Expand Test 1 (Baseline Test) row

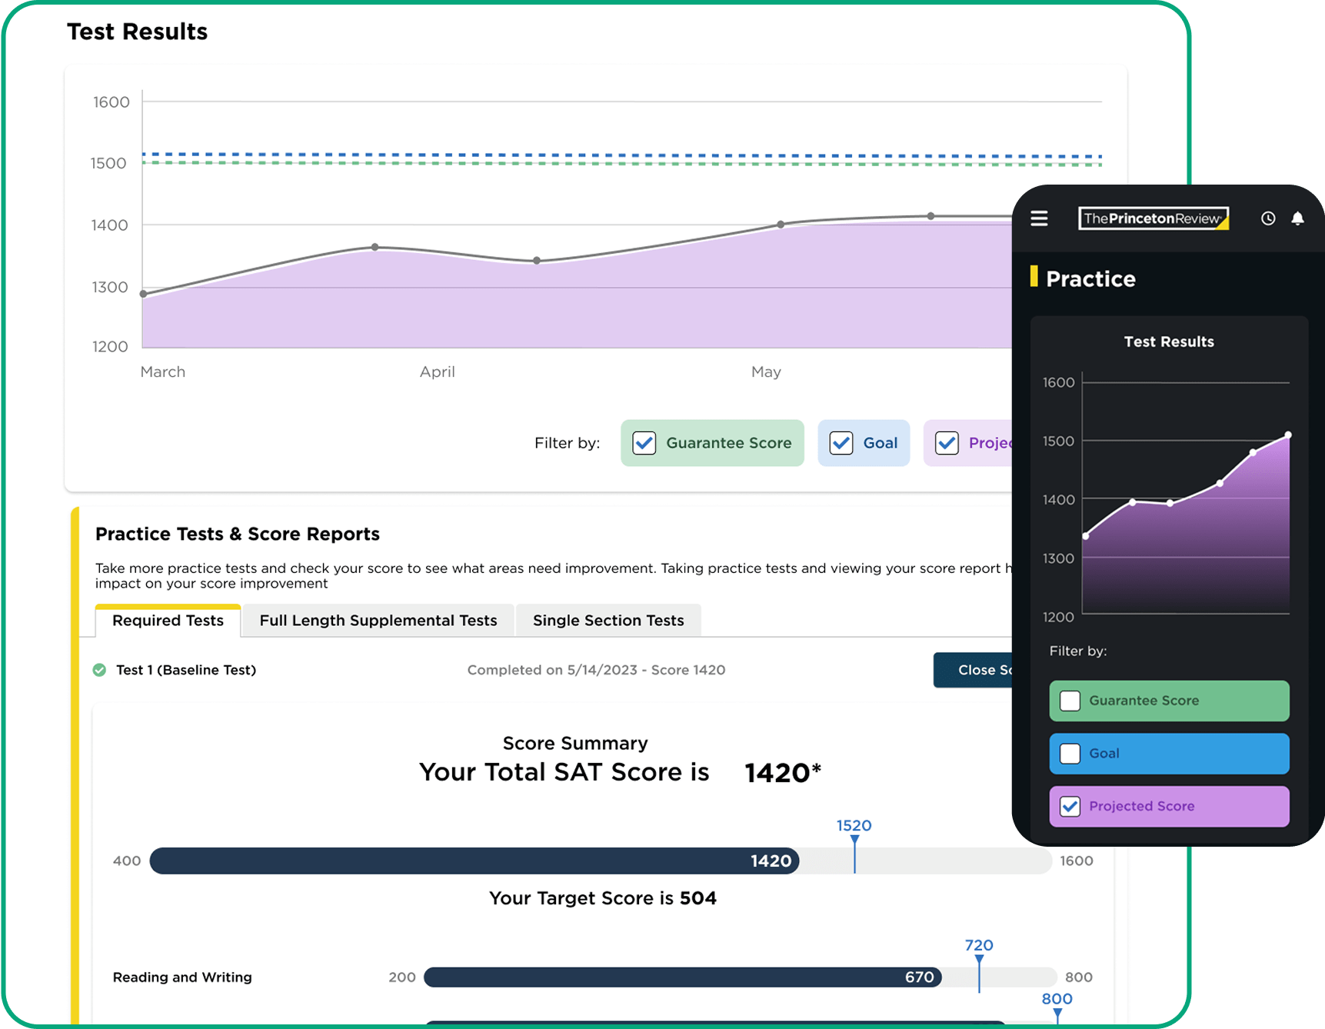pos(185,670)
